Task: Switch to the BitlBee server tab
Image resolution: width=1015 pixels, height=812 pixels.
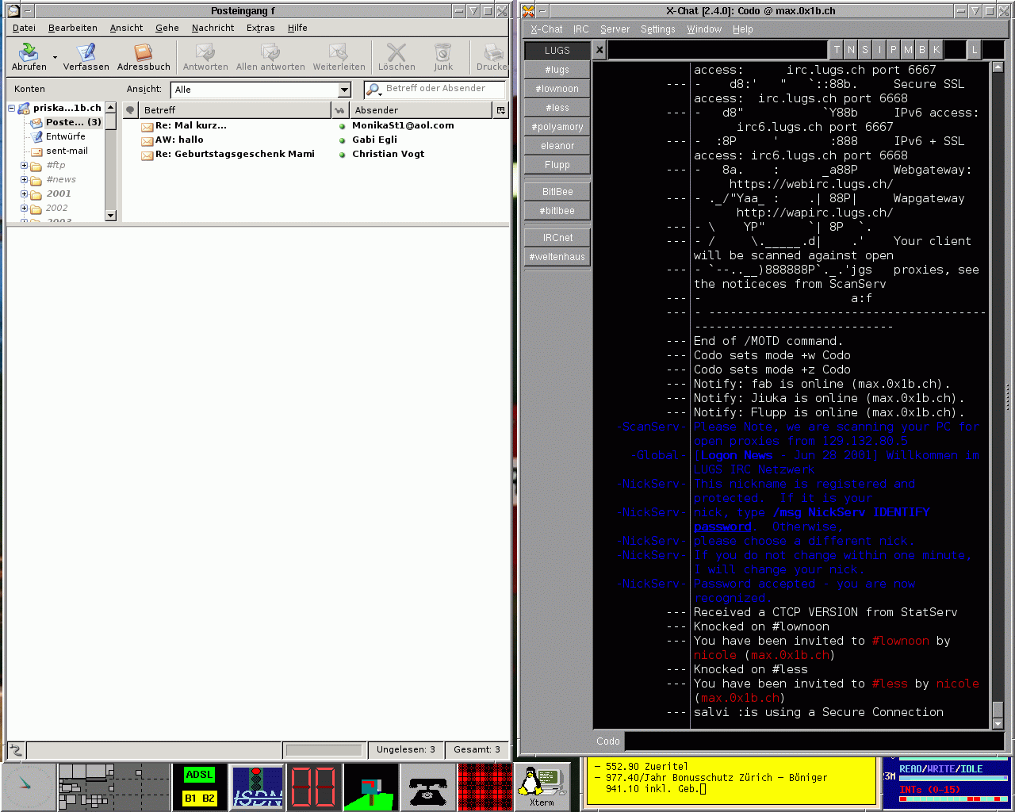Action: click(557, 192)
